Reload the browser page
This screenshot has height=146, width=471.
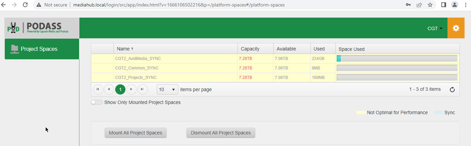point(25,5)
